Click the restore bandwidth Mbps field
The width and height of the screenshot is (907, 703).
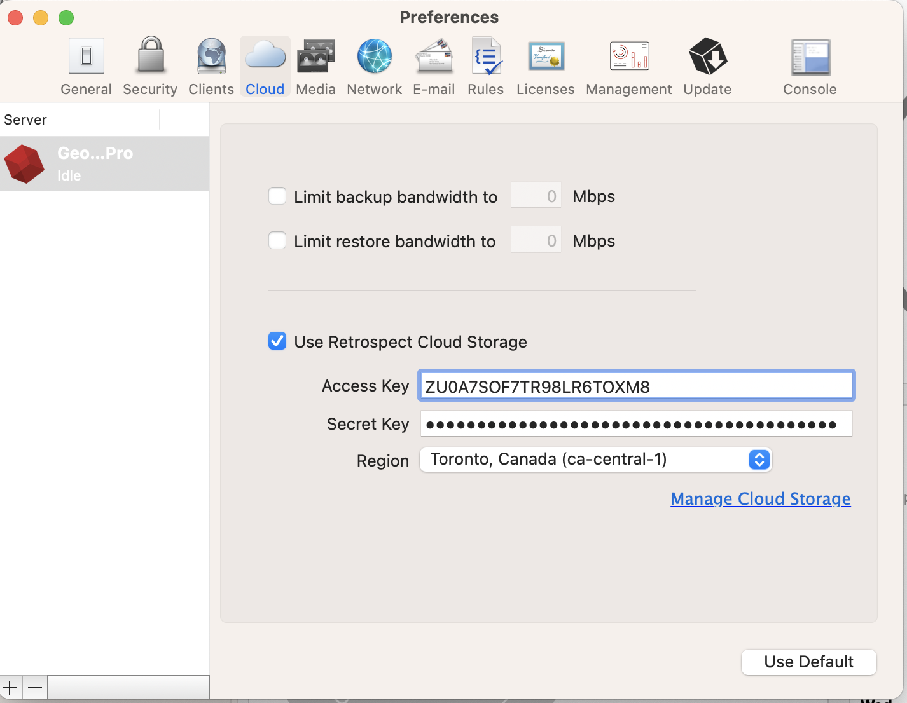click(x=536, y=240)
